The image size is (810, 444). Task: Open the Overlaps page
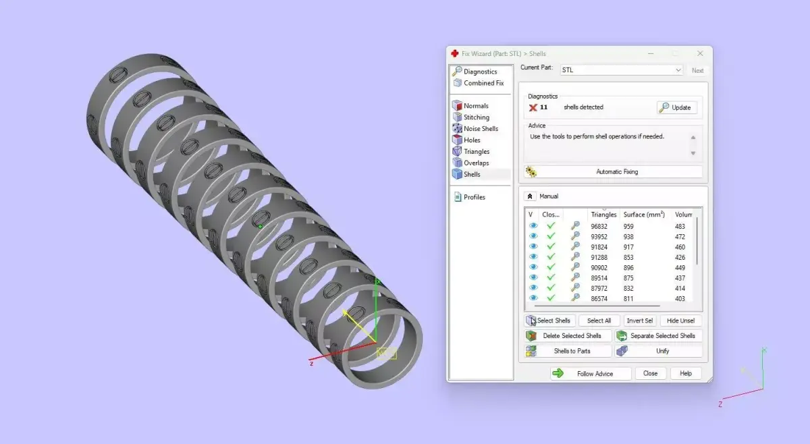click(470, 163)
